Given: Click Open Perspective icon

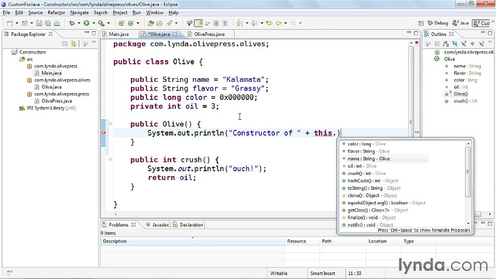Looking at the screenshot, I should [x=421, y=23].
